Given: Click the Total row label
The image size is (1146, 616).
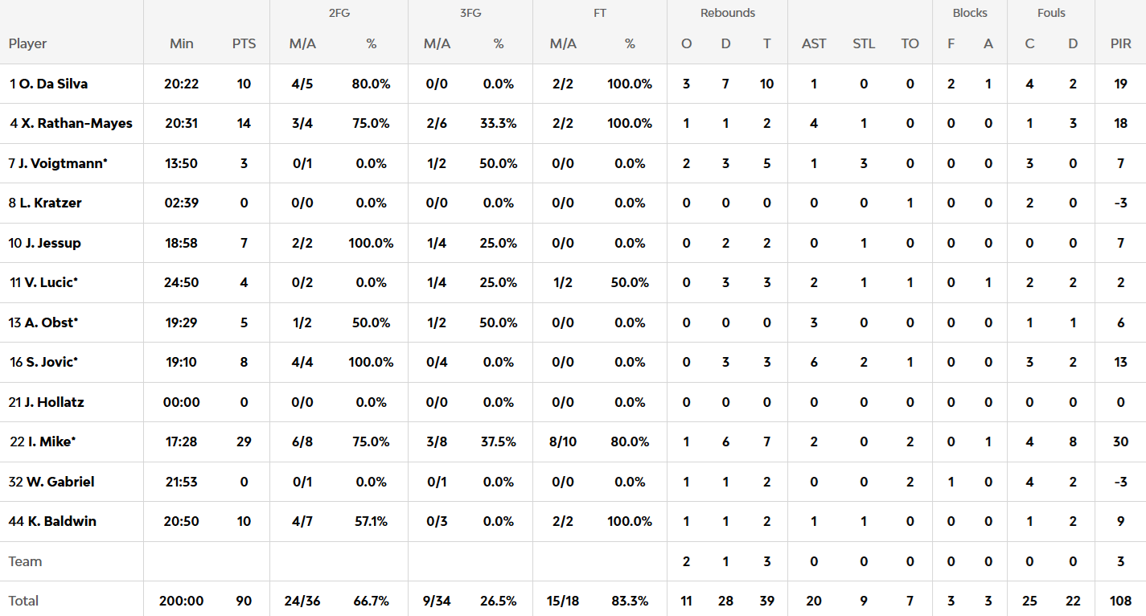Looking at the screenshot, I should pos(23,601).
